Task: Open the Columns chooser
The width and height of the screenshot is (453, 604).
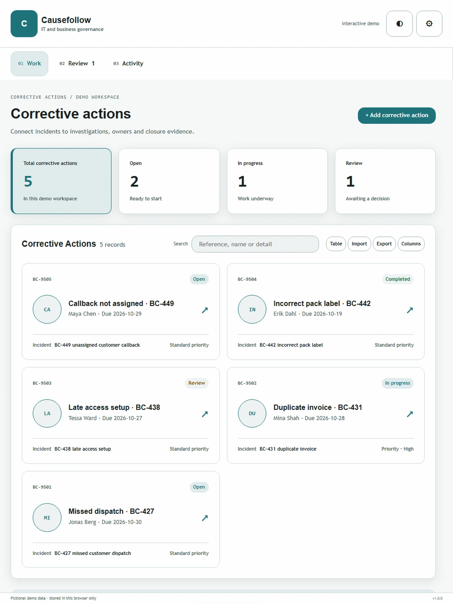Action: [411, 244]
